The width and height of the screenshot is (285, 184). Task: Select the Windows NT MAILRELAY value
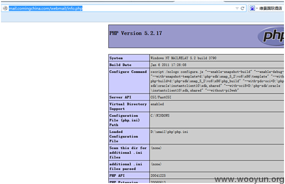(183, 58)
